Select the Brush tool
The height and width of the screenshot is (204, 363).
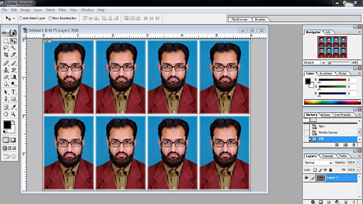pyautogui.click(x=13, y=63)
